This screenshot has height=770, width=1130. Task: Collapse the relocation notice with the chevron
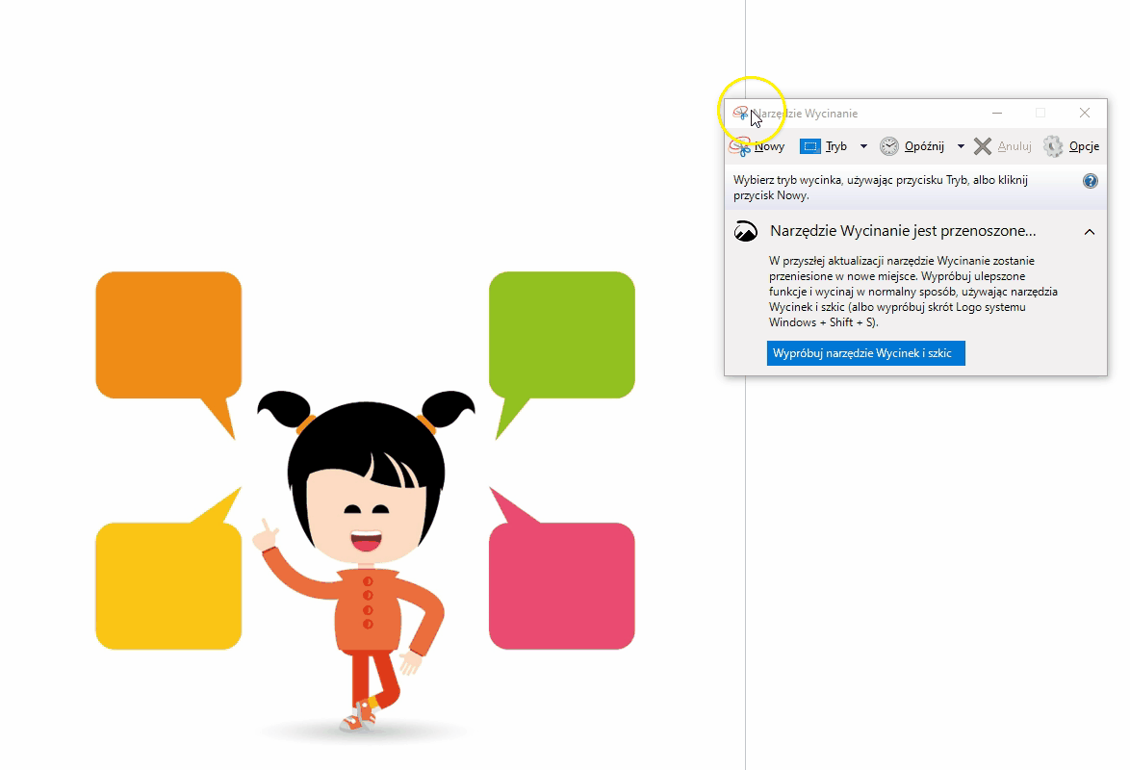(x=1090, y=232)
